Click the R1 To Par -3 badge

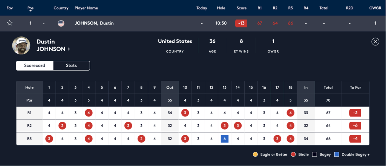[x=355, y=113]
